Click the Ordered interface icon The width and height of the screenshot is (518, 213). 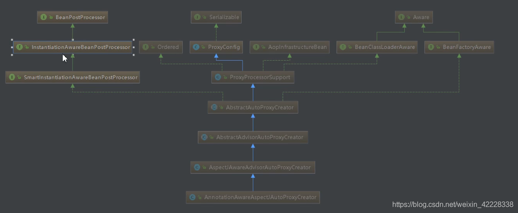pyautogui.click(x=146, y=47)
